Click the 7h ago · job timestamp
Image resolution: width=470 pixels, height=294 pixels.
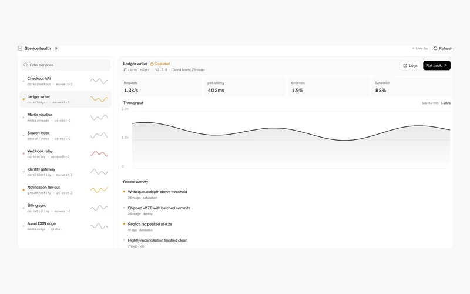point(136,246)
